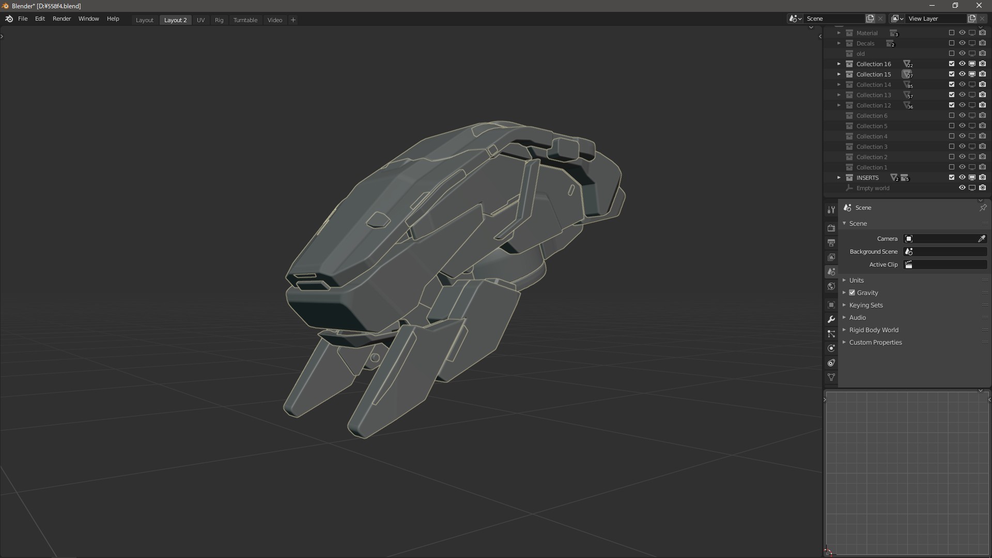Click the Physics properties icon
992x558 pixels.
click(831, 348)
